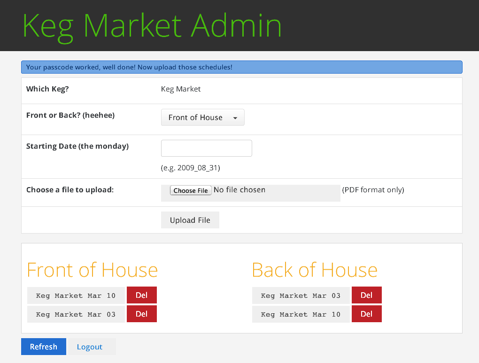Click the '(PDF format only)' note

tap(373, 190)
